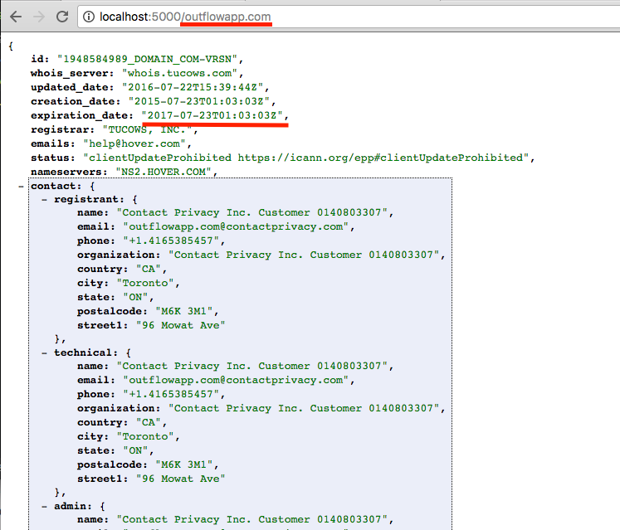This screenshot has width=620, height=530.
Task: Click the technical phone "+1.4165385457"
Action: 171,395
